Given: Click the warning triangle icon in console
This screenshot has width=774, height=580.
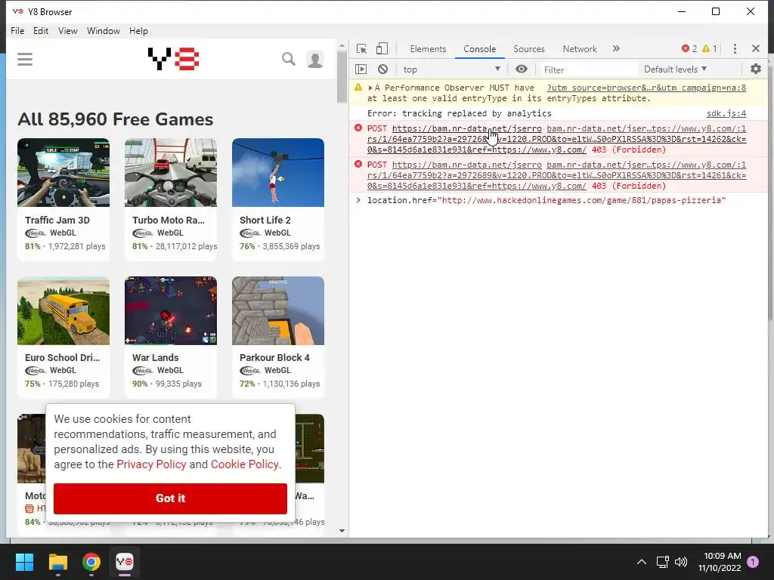Looking at the screenshot, I should tap(358, 88).
